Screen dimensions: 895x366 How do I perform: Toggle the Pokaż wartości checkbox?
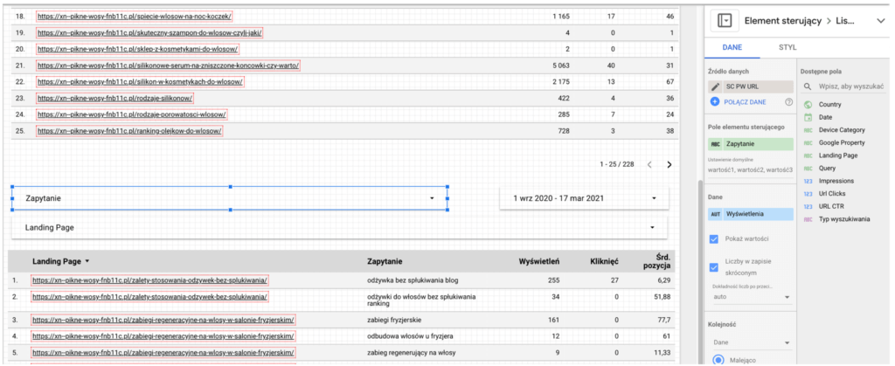coord(715,239)
